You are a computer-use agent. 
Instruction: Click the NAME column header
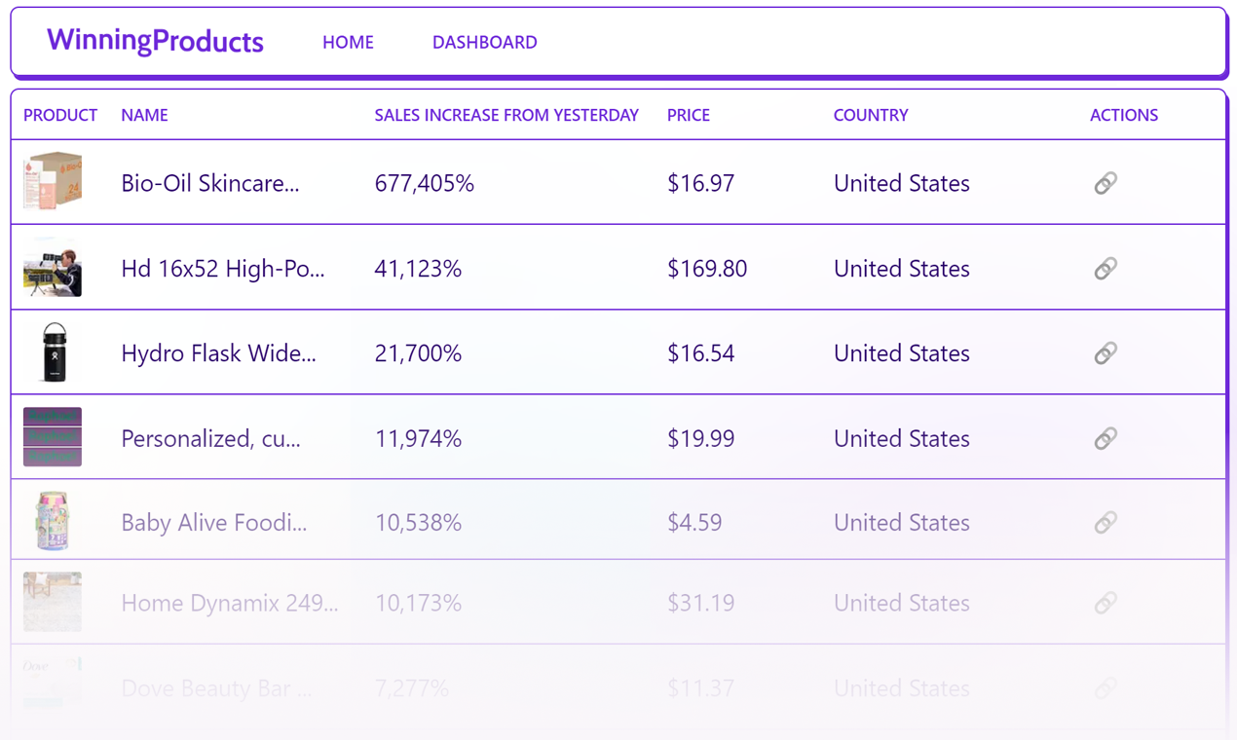(x=144, y=115)
